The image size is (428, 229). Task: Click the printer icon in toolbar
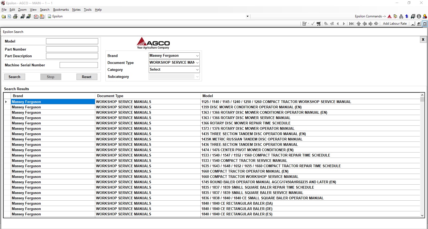point(15,16)
